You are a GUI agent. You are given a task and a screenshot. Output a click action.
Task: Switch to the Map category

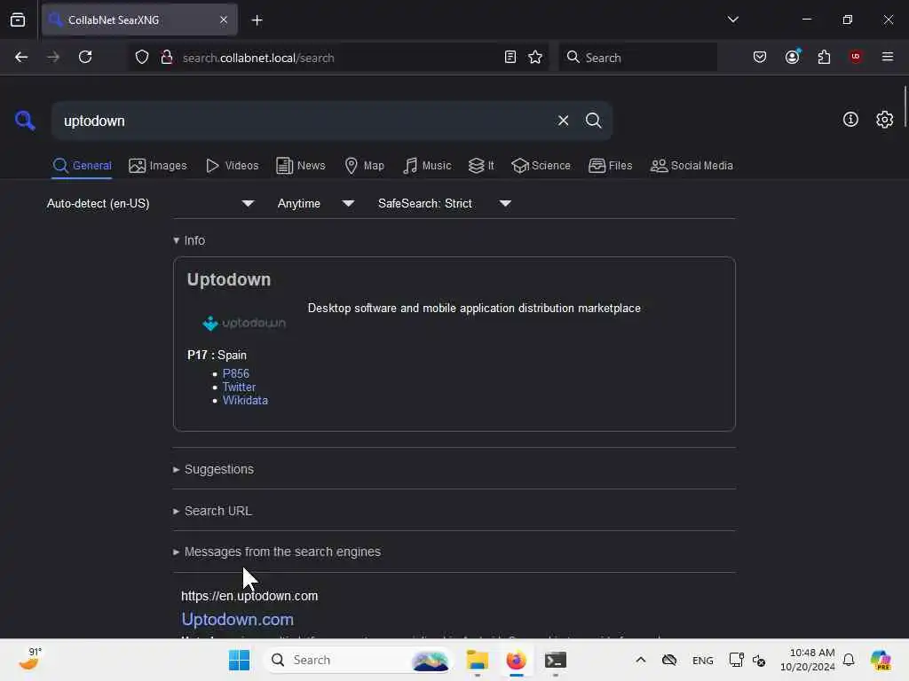click(x=364, y=166)
